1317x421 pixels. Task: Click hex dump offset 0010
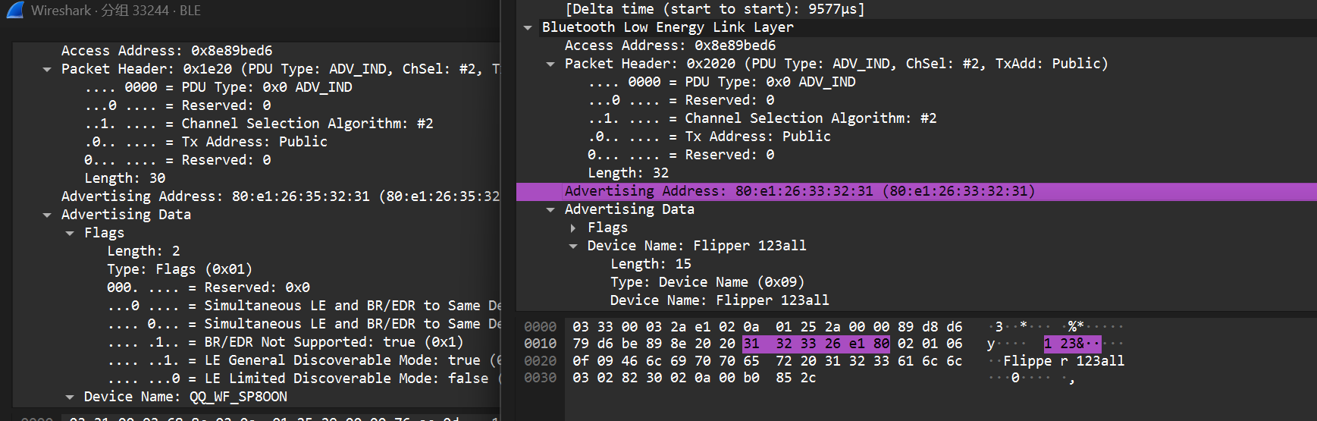(541, 344)
